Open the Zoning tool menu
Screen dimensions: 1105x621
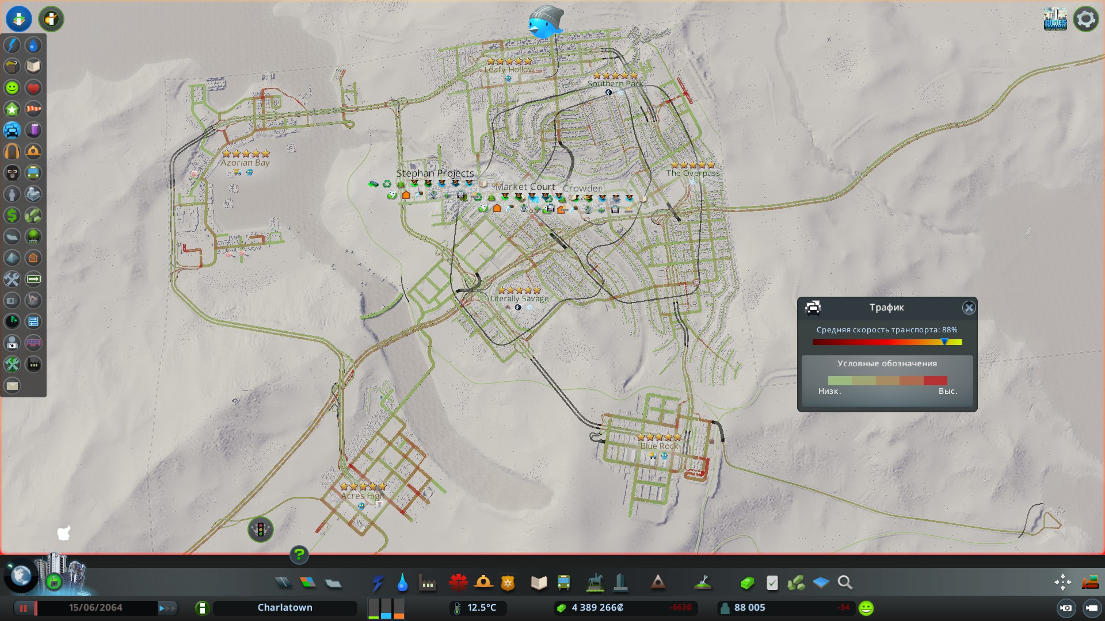[x=308, y=583]
